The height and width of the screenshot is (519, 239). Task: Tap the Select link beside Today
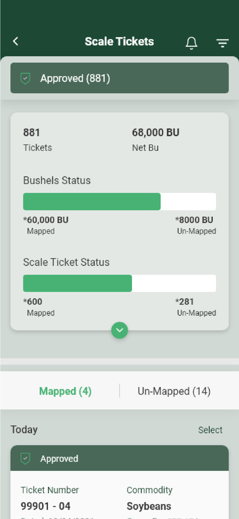click(x=210, y=430)
